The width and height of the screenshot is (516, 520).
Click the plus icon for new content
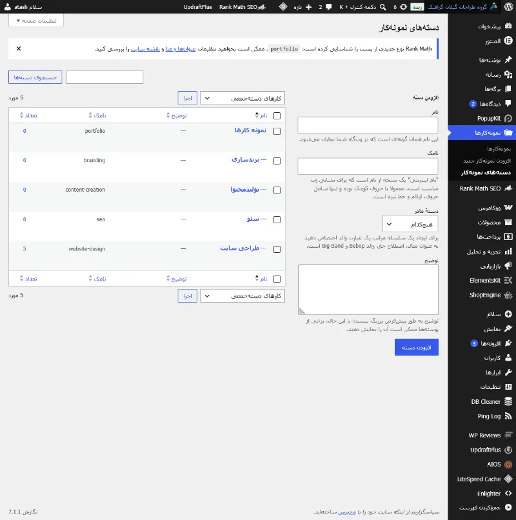point(308,7)
